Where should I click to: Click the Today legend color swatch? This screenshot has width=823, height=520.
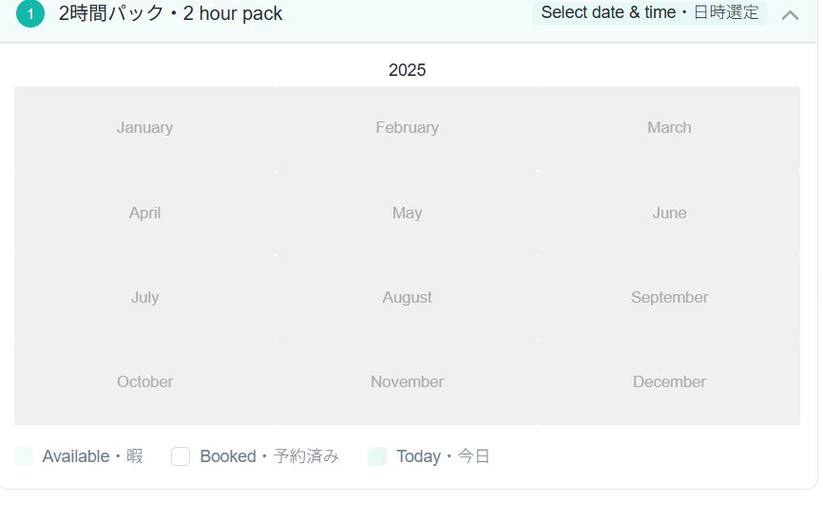pyautogui.click(x=377, y=456)
